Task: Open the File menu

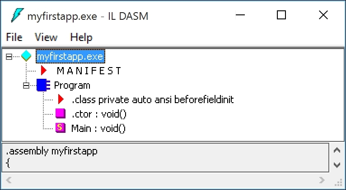Action: coord(14,37)
